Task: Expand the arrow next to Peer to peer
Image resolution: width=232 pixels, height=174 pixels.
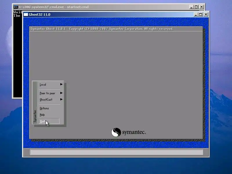Action: point(61,93)
